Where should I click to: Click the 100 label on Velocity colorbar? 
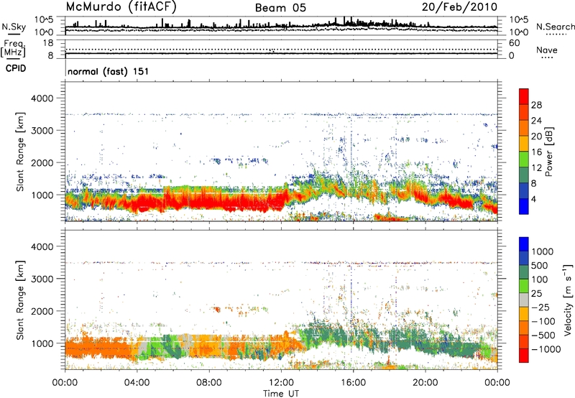coord(539,279)
